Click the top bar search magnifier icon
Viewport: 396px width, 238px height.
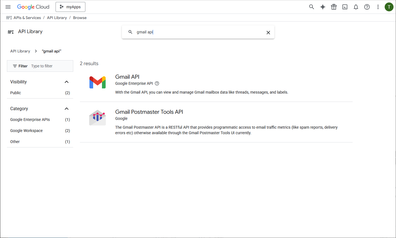point(311,7)
